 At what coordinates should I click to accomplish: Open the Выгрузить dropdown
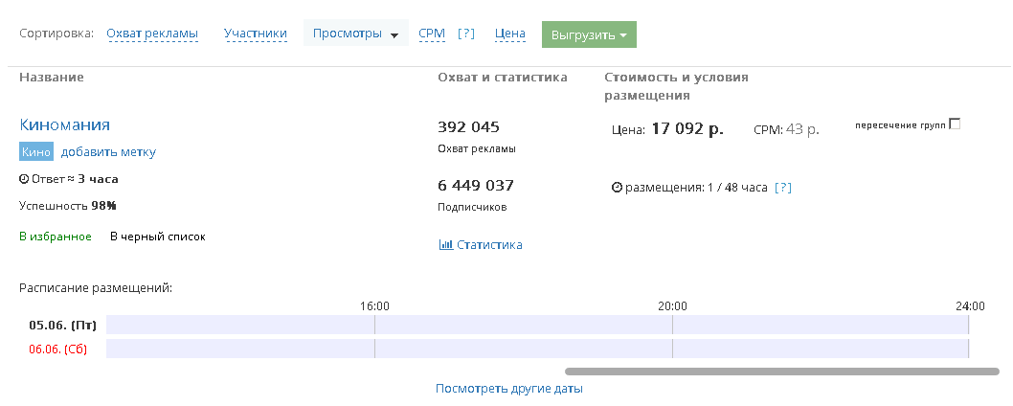point(589,34)
